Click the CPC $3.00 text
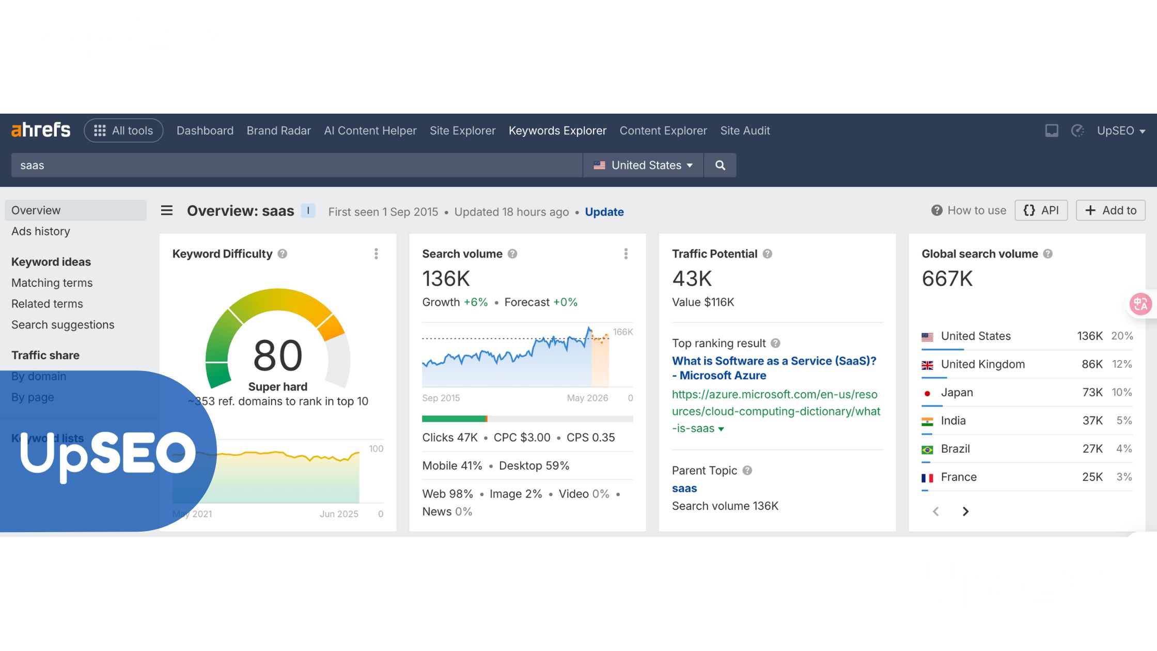Screen dimensions: 1157x651 coord(522,438)
